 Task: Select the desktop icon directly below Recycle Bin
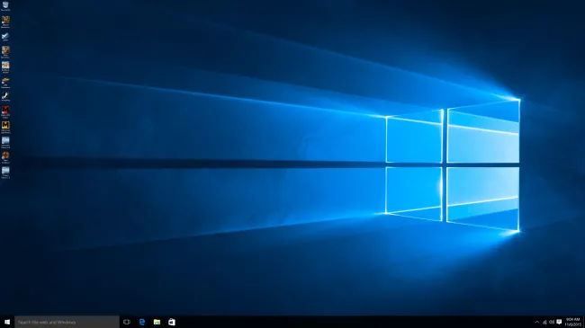[x=5, y=22]
